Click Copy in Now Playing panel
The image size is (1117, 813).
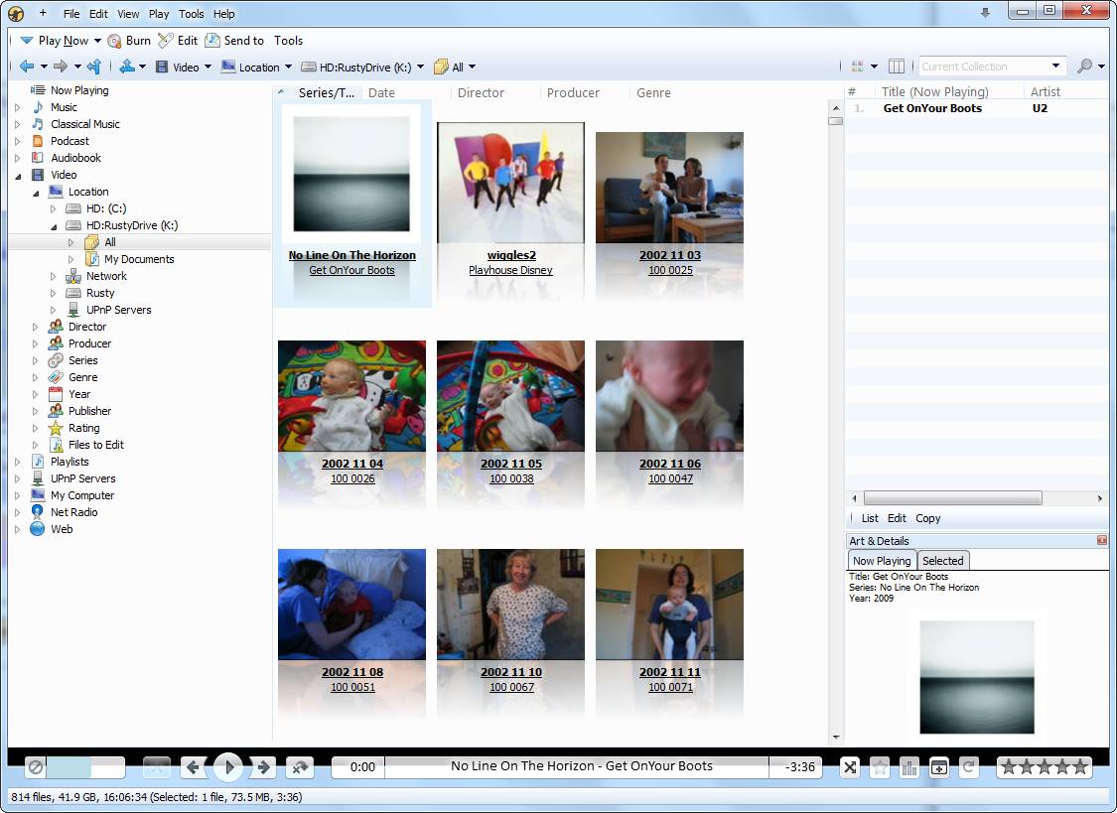click(x=927, y=518)
